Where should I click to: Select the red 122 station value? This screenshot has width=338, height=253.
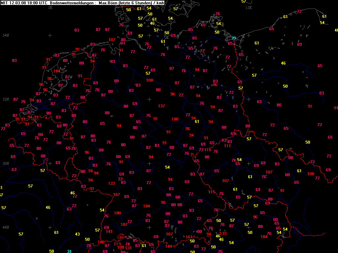click(x=112, y=183)
